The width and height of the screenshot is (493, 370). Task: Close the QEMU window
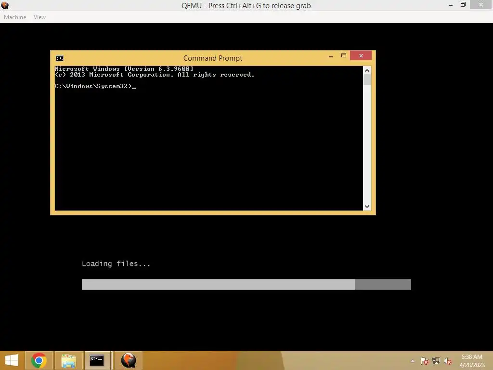(481, 4)
